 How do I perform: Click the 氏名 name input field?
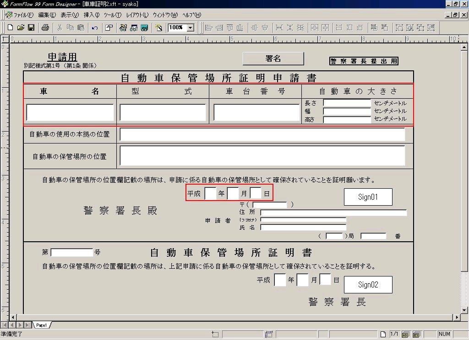click(x=303, y=228)
